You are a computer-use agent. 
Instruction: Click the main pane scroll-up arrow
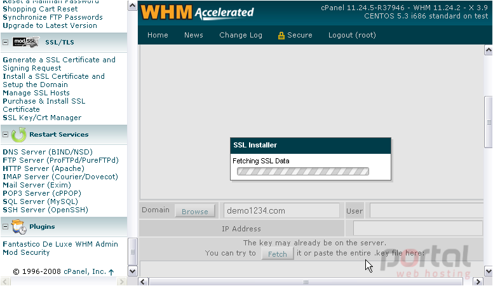tap(489, 50)
